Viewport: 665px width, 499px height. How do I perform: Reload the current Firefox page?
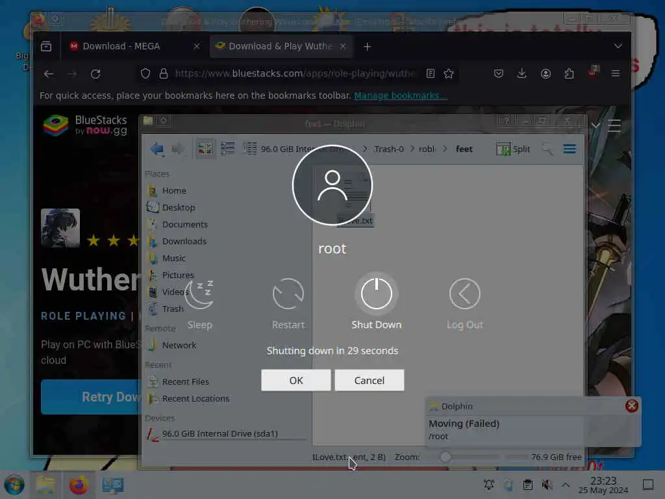click(x=95, y=74)
